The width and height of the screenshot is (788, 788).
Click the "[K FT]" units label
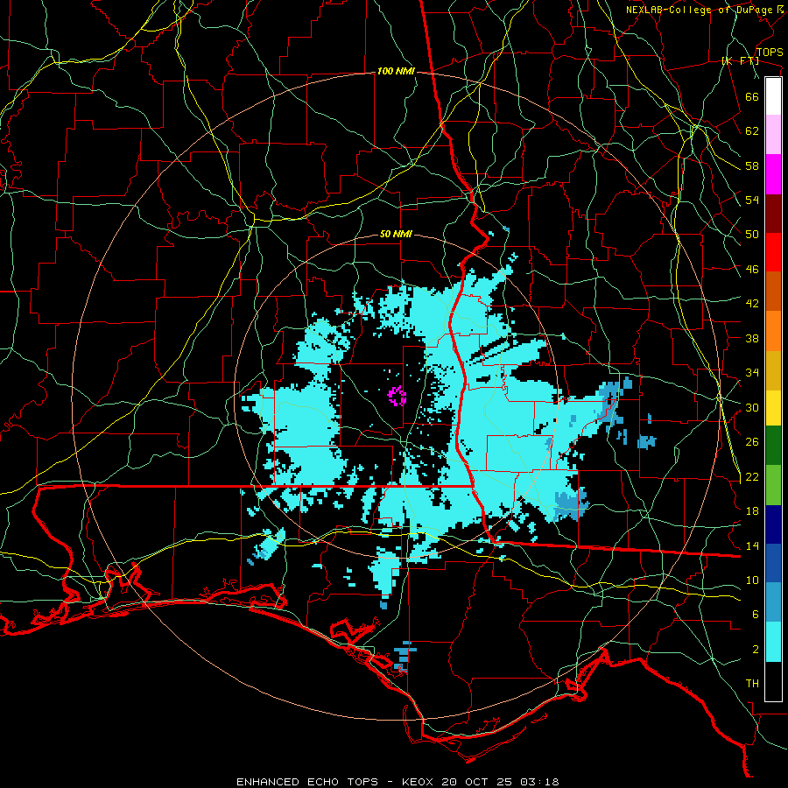(x=740, y=61)
